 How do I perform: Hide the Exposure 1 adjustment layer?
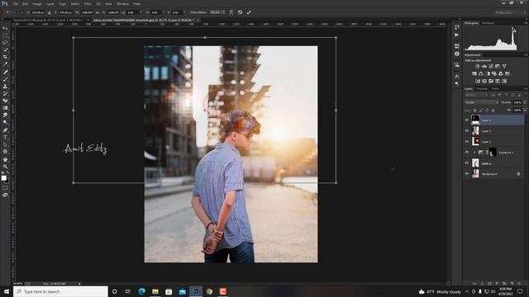tap(467, 152)
